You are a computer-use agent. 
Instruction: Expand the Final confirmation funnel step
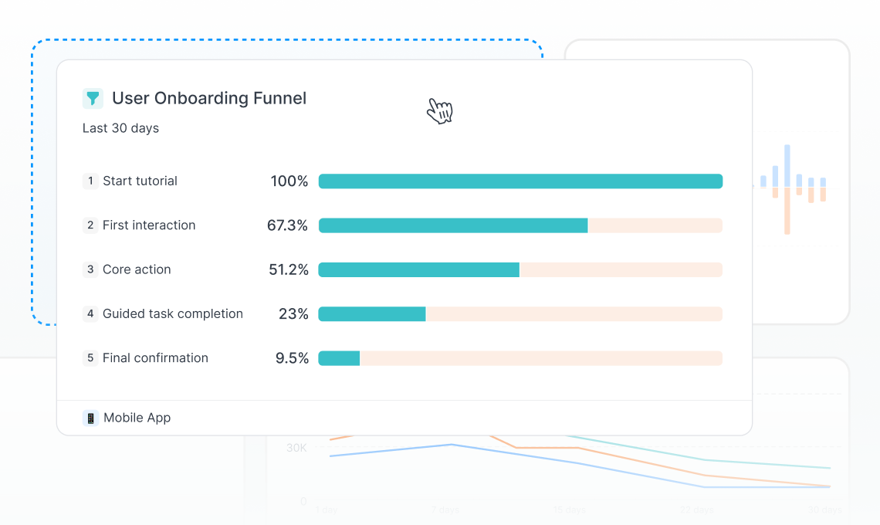tap(155, 357)
